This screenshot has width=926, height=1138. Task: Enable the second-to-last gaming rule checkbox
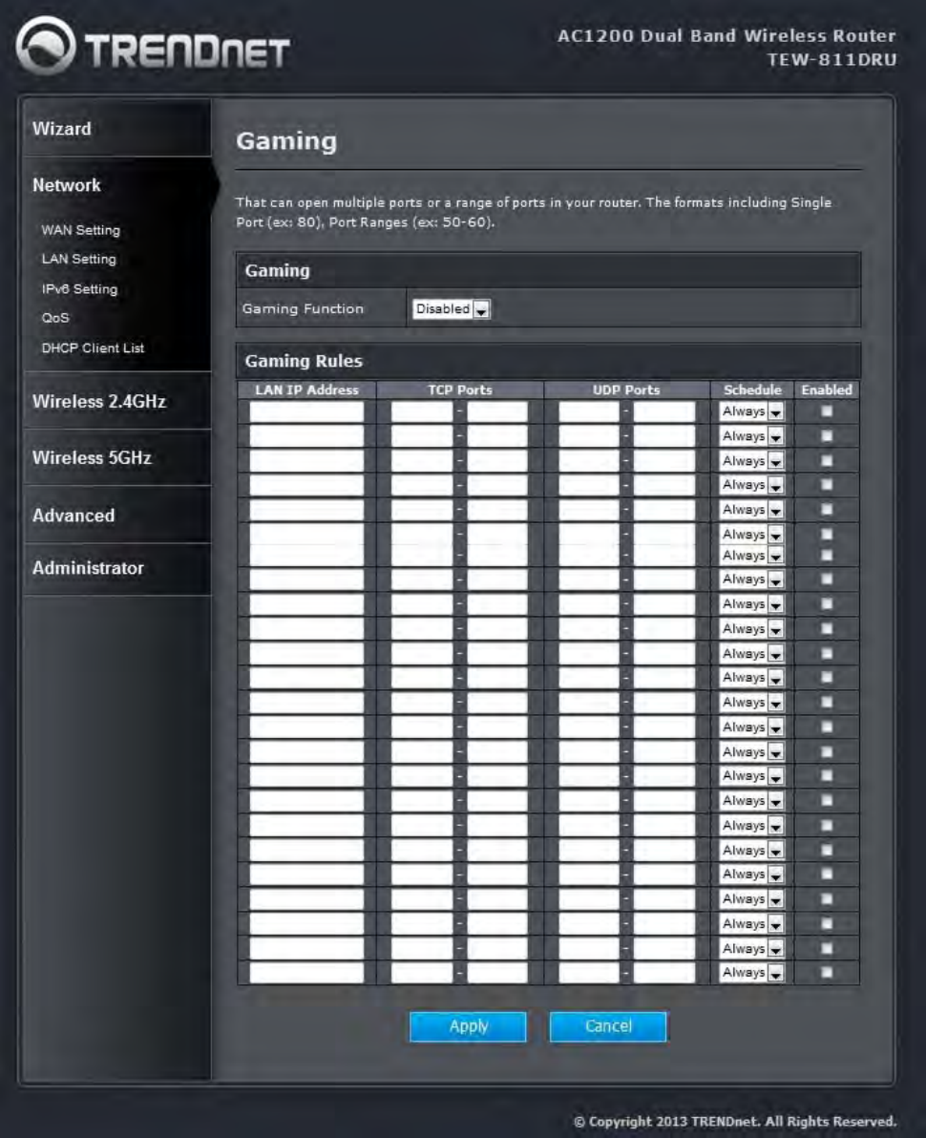click(x=827, y=949)
